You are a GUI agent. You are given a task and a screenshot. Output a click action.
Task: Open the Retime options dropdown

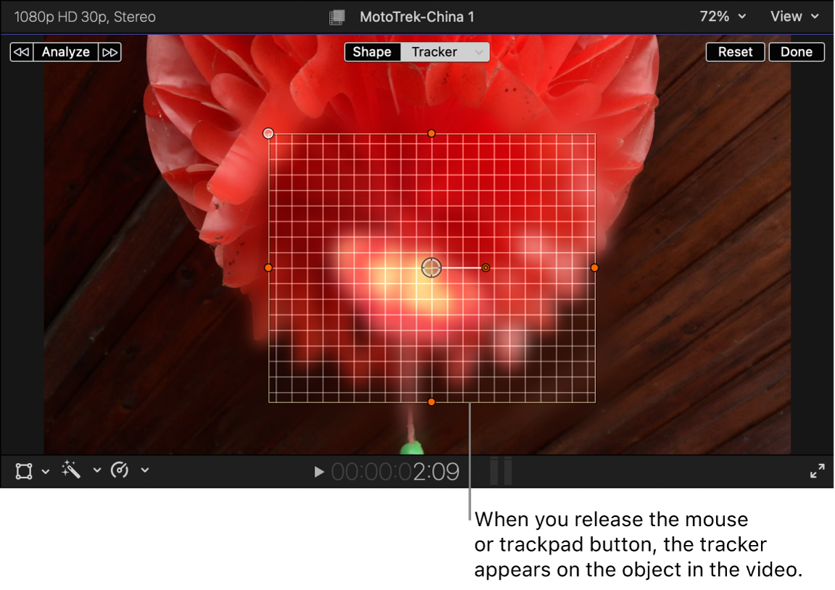click(x=144, y=470)
